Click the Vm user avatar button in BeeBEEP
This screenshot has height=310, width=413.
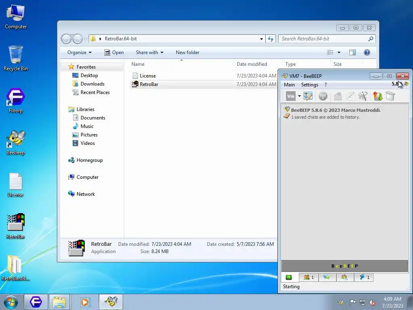pos(291,96)
